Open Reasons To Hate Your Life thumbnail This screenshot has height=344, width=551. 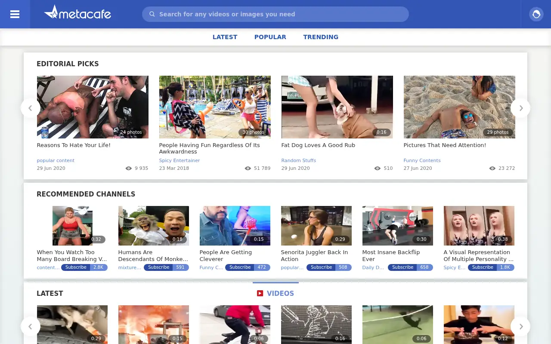(x=93, y=107)
